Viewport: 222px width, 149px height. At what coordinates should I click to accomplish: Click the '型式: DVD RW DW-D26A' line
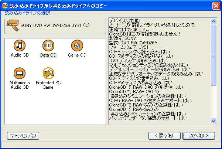pyautogui.click(x=133, y=43)
